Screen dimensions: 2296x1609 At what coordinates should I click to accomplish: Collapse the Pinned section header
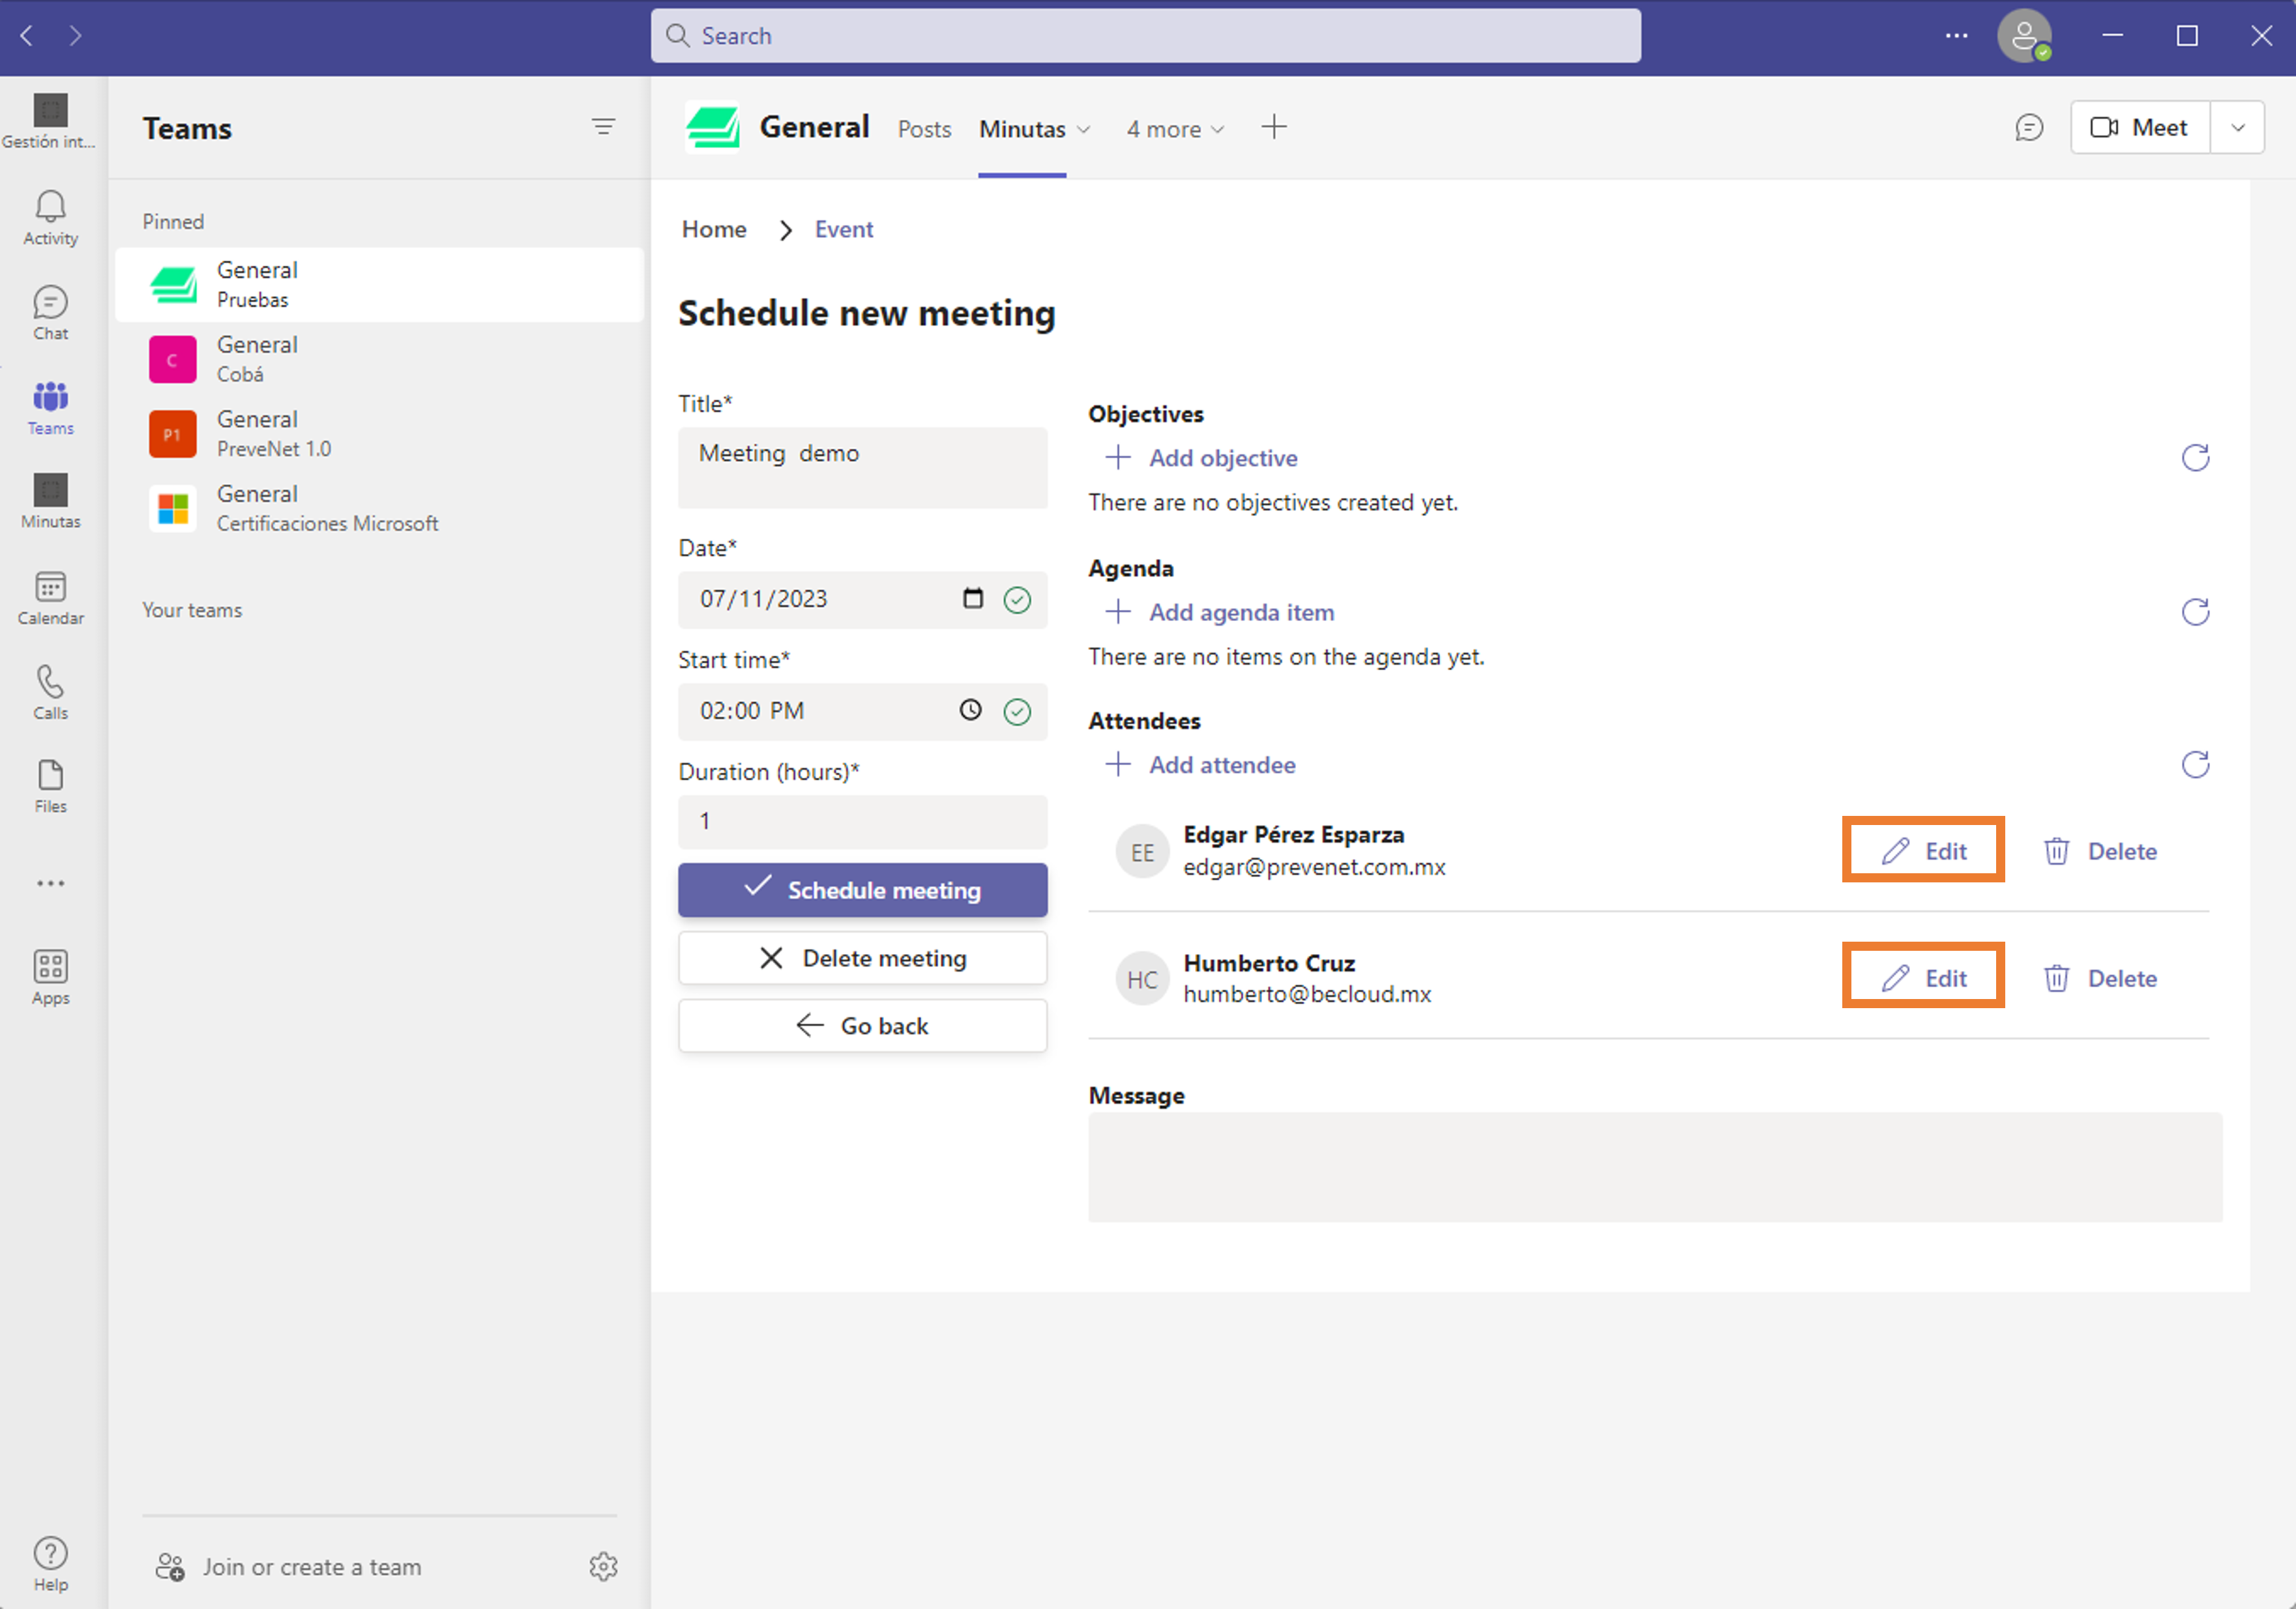coord(173,222)
